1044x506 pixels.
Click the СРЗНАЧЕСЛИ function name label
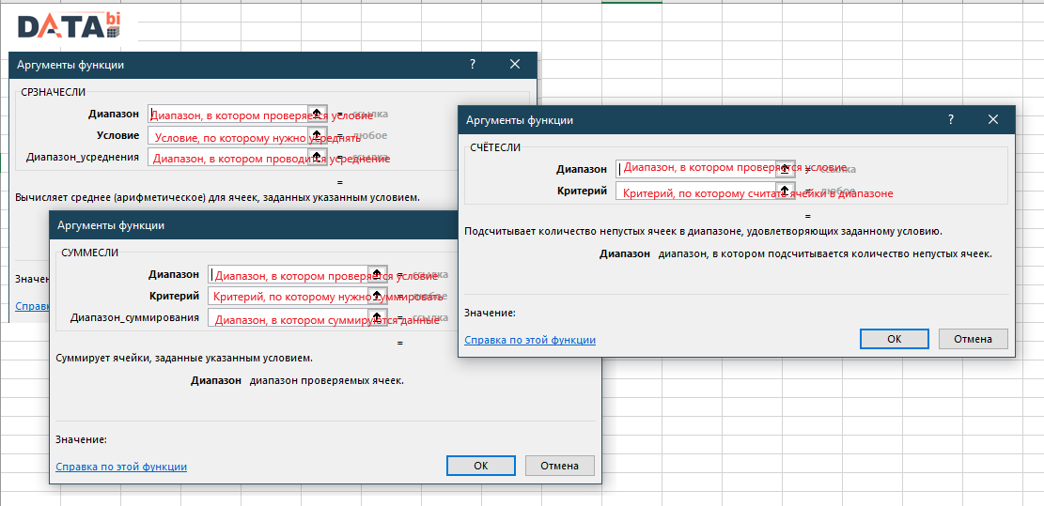(x=54, y=92)
